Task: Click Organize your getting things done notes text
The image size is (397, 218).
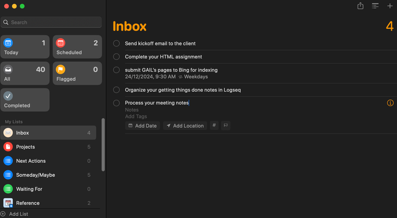Action: [183, 90]
